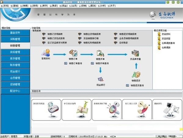Select the 销售管理 module tab
Screen dimensions: 183x138
pyautogui.click(x=15, y=46)
